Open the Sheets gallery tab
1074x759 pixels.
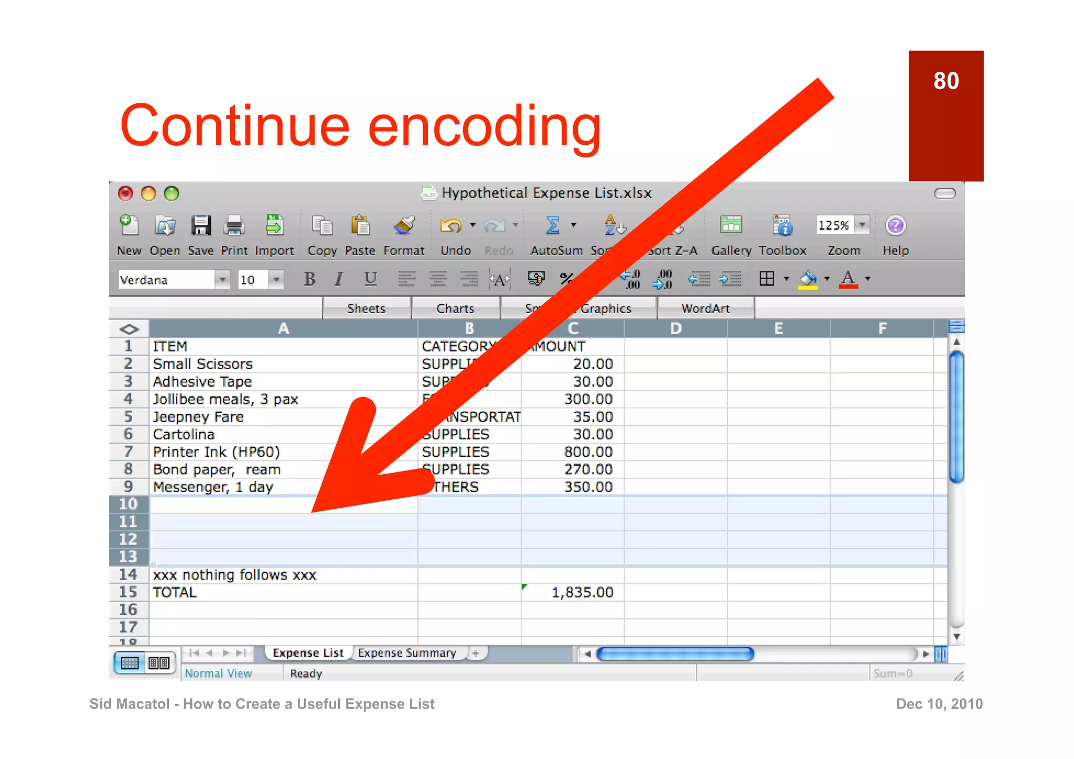coord(367,308)
